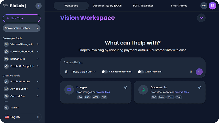
Task: Click the Creative Tools section heading
Action: pyautogui.click(x=11, y=76)
